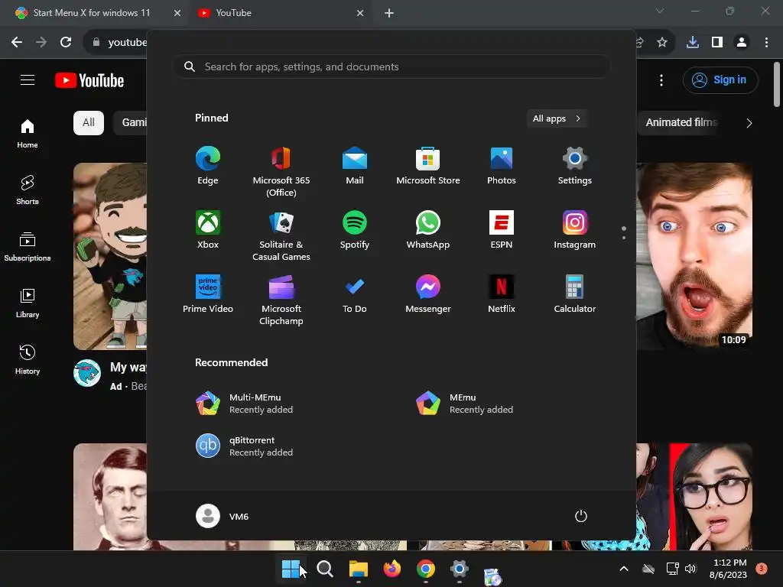This screenshot has height=587, width=783.
Task: Focus the Start menu search box
Action: point(391,67)
